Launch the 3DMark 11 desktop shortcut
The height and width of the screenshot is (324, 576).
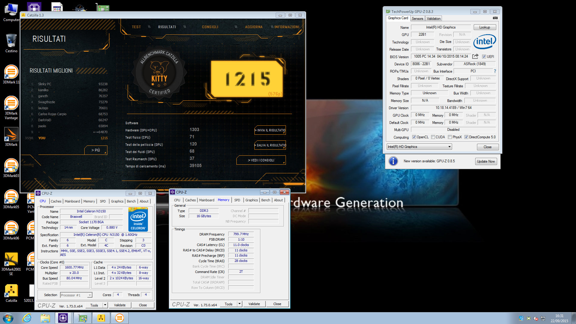point(11,74)
